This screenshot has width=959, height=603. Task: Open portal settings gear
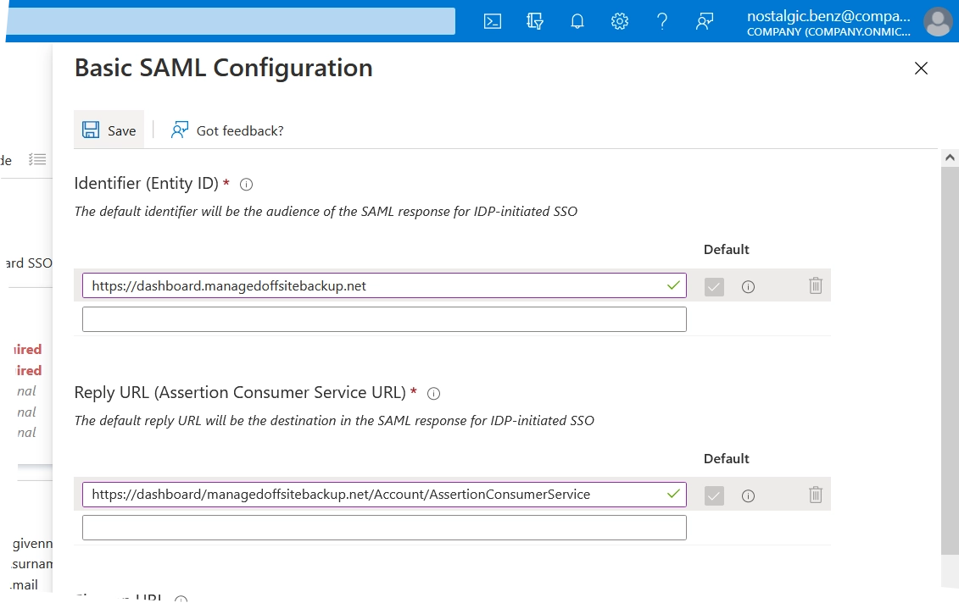620,21
